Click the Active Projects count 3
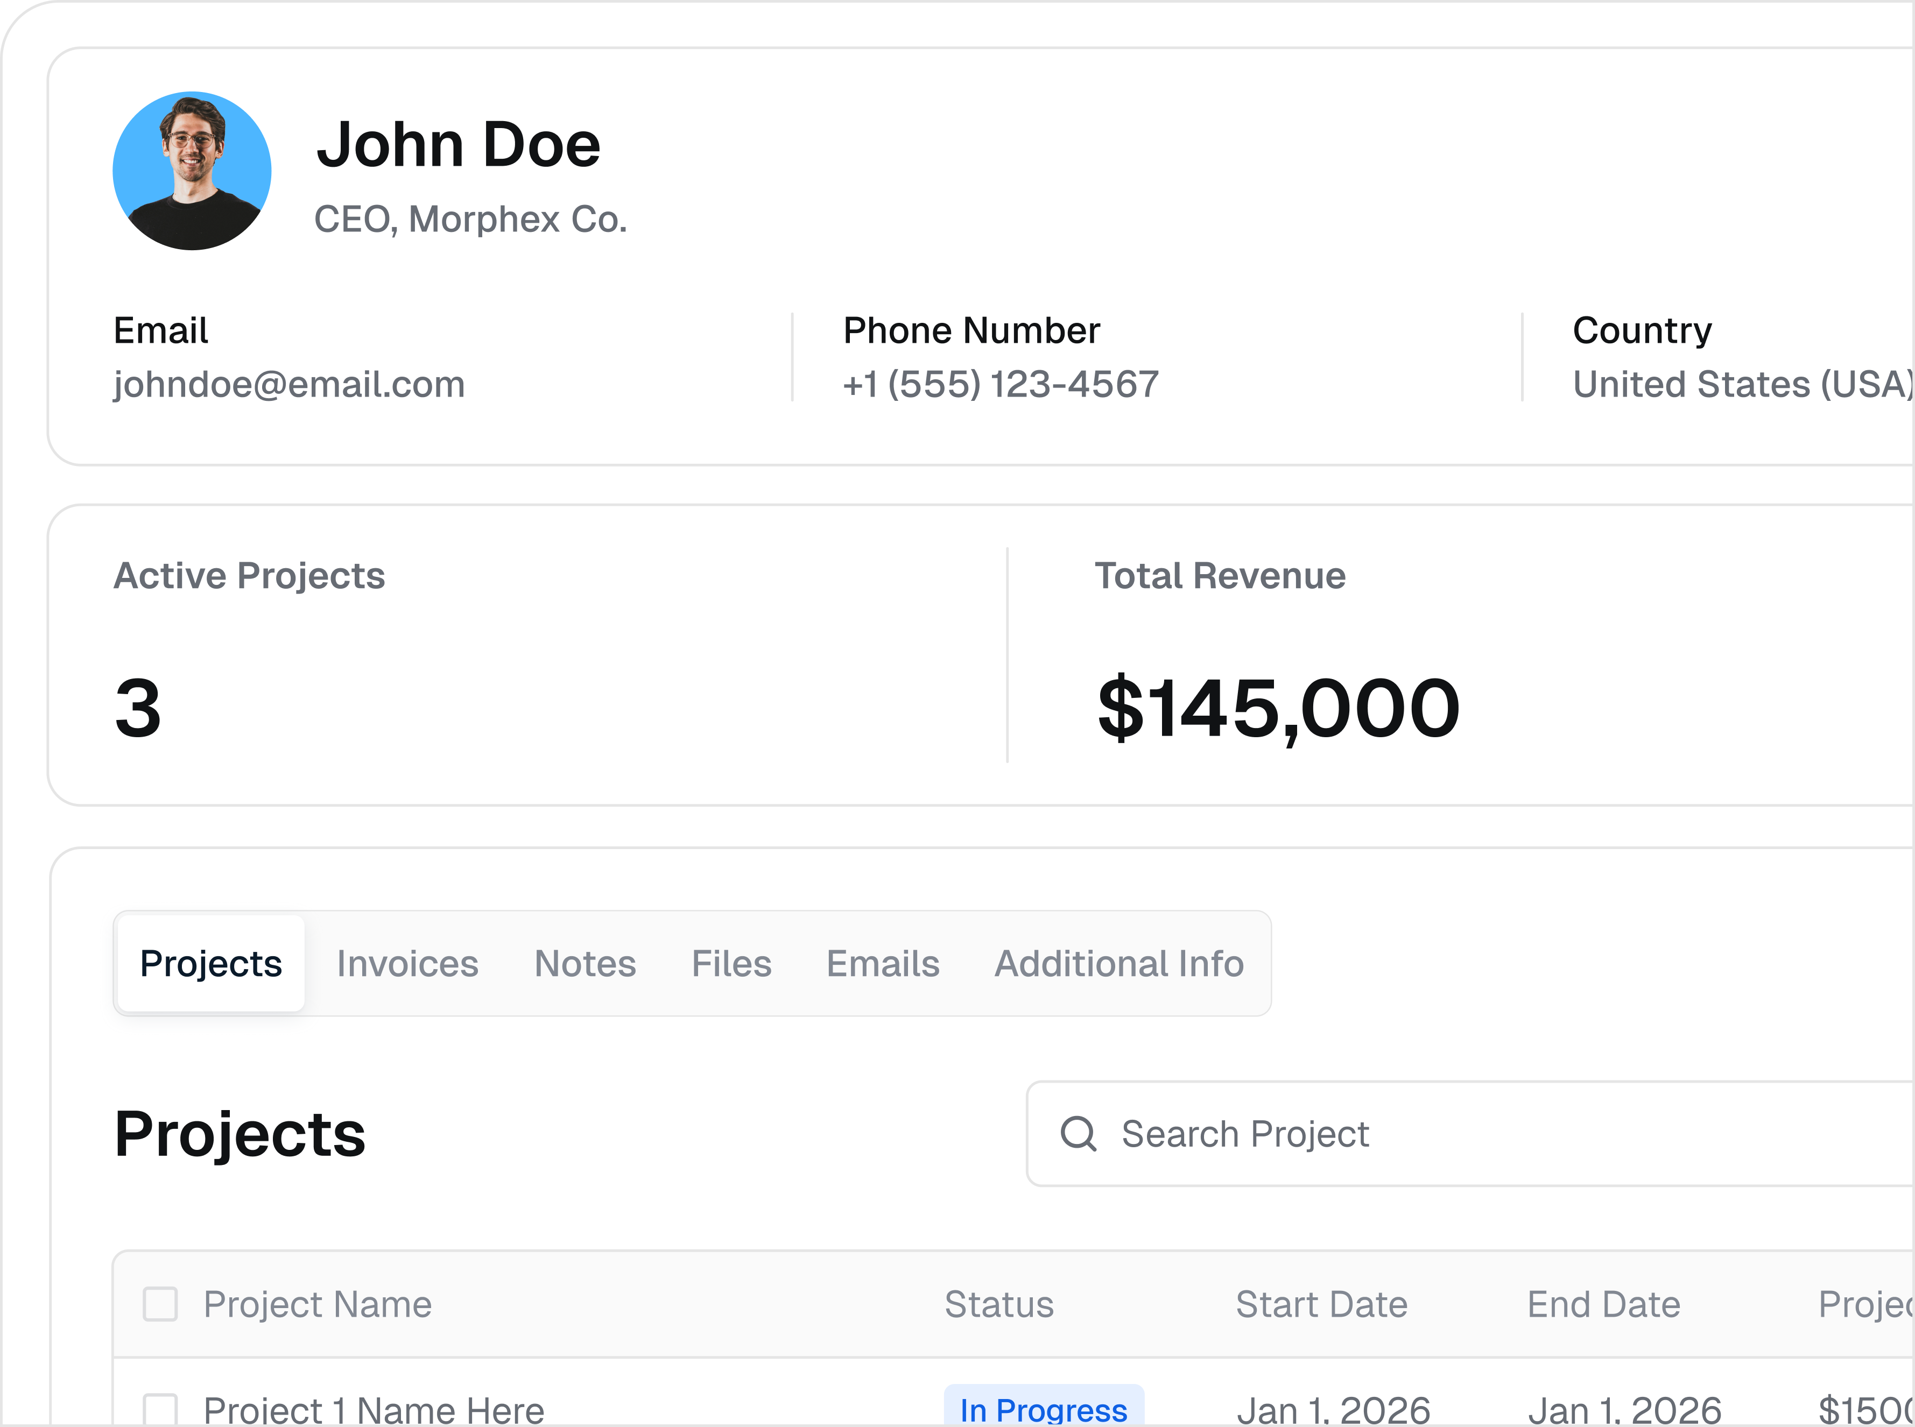This screenshot has height=1427, width=1915. [138, 708]
